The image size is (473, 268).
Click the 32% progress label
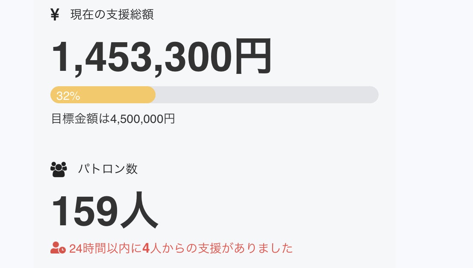(x=68, y=96)
